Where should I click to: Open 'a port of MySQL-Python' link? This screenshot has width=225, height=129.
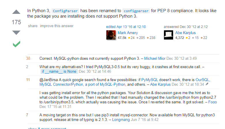pyautogui.click(x=105, y=85)
